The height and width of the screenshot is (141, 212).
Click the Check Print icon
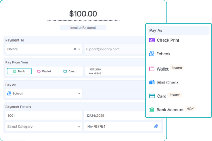152,40
